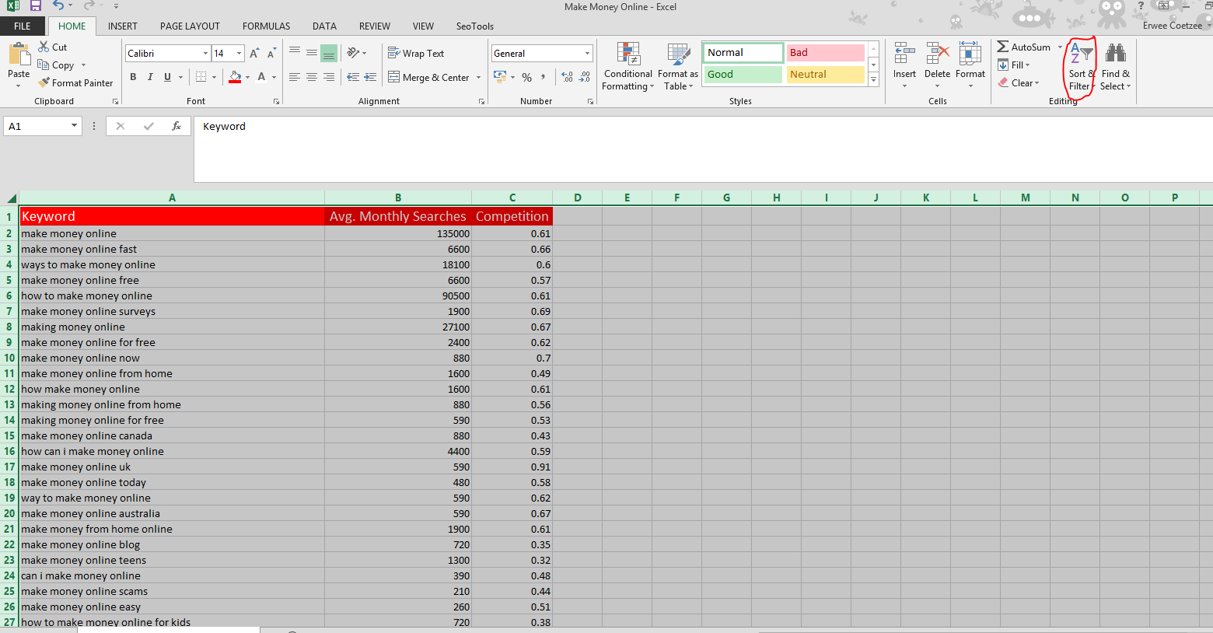The image size is (1213, 633).
Task: Select cell containing make money online surveys
Action: (x=88, y=312)
